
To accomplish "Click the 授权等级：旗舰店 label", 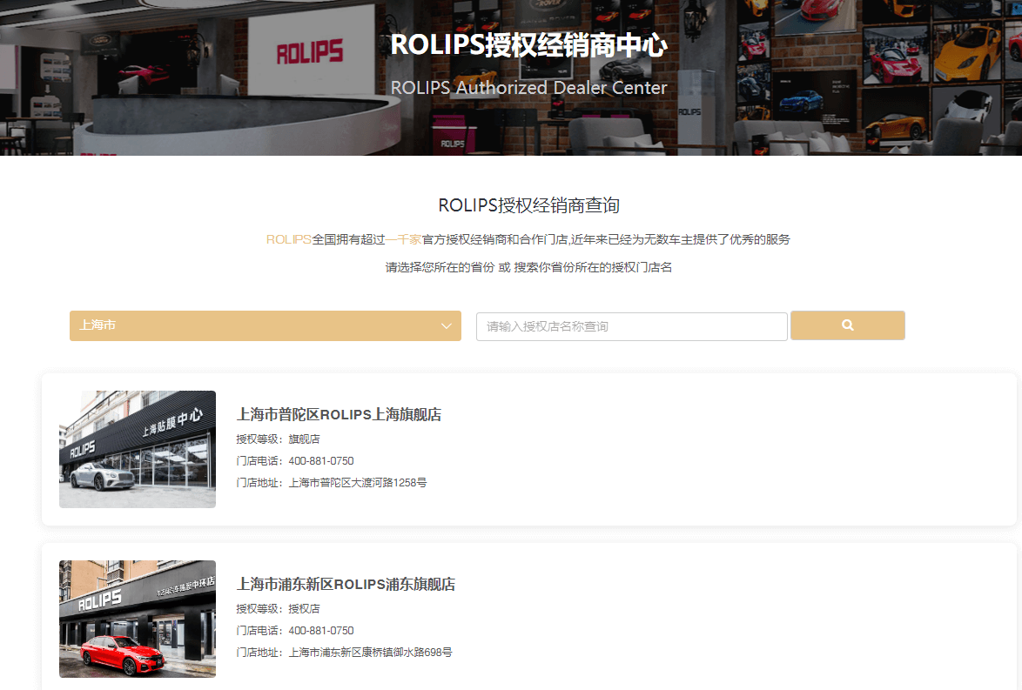I will (278, 439).
